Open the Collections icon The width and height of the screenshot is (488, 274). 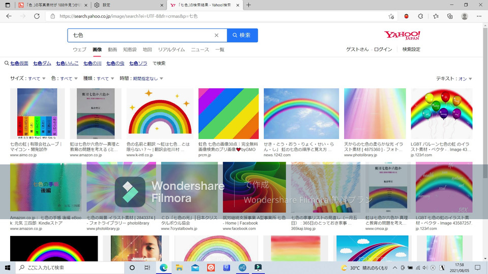[x=450, y=16]
